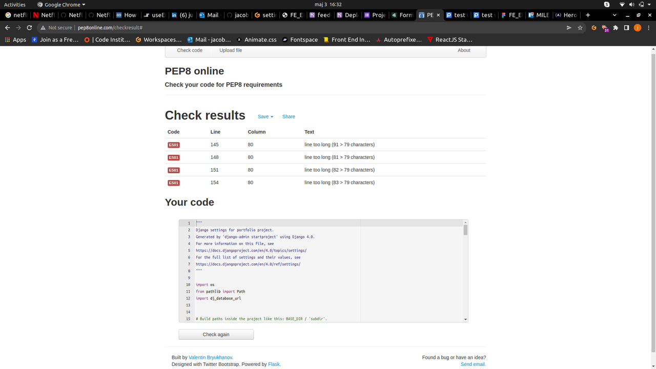This screenshot has width=656, height=369.
Task: Open Chrome's three-dot menu
Action: coord(649,28)
